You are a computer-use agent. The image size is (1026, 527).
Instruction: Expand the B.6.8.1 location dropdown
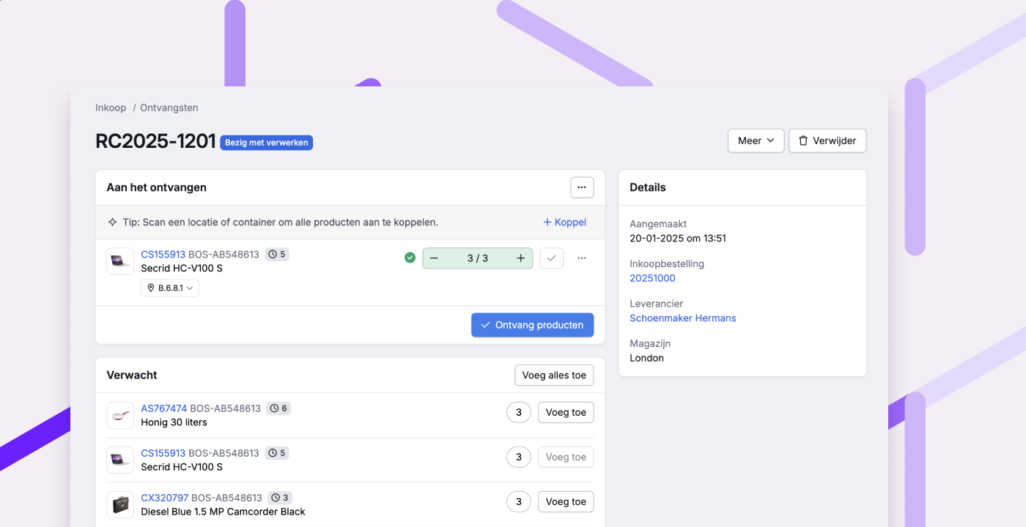pyautogui.click(x=170, y=288)
